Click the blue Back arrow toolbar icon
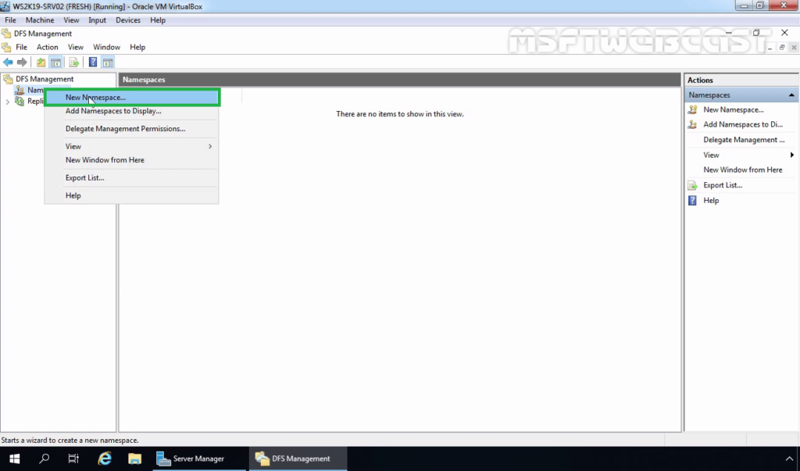Viewport: 800px width, 471px height. [8, 62]
